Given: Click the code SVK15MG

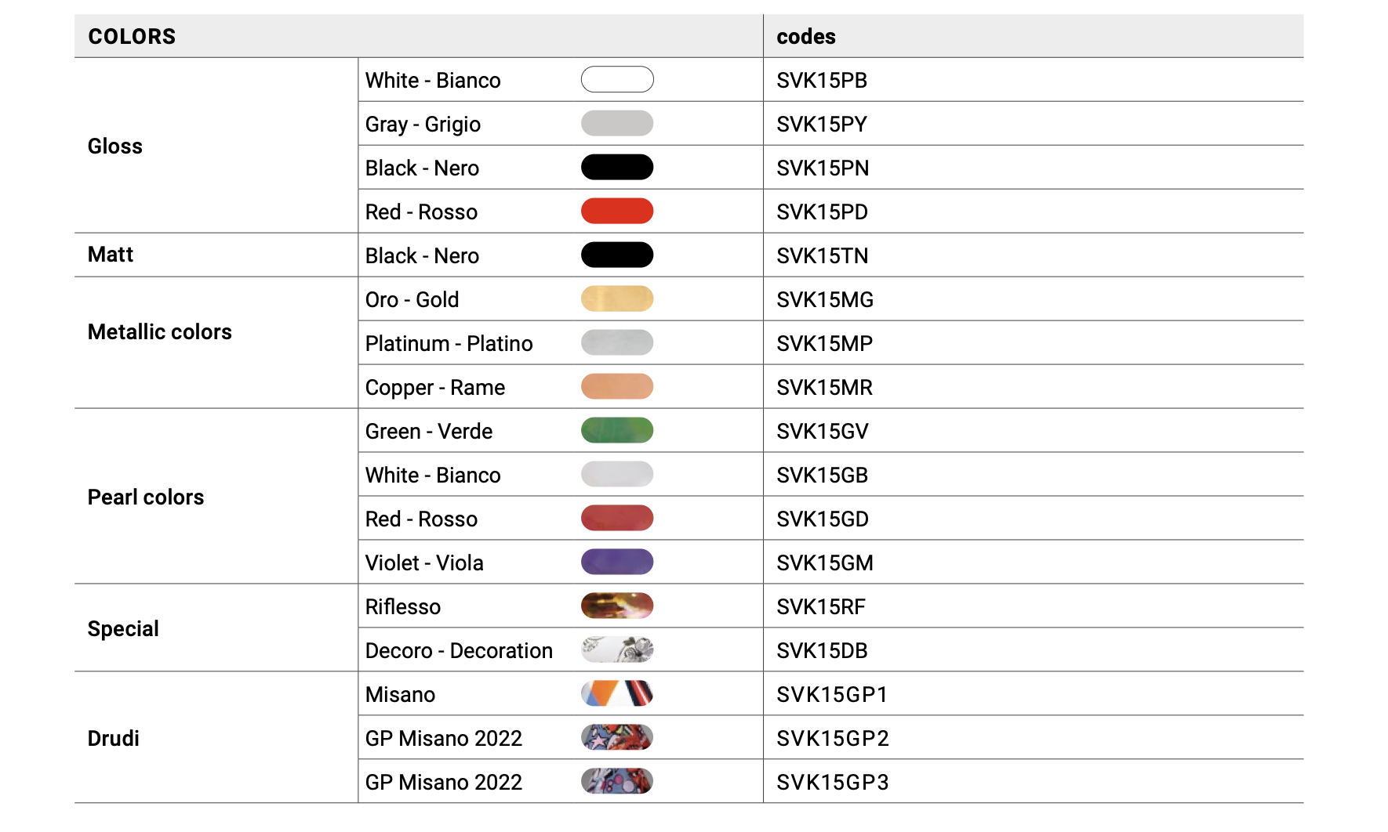Looking at the screenshot, I should [825, 300].
